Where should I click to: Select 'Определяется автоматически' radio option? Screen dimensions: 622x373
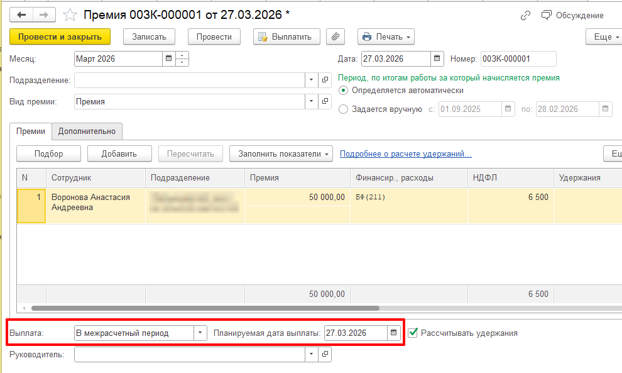coord(343,91)
